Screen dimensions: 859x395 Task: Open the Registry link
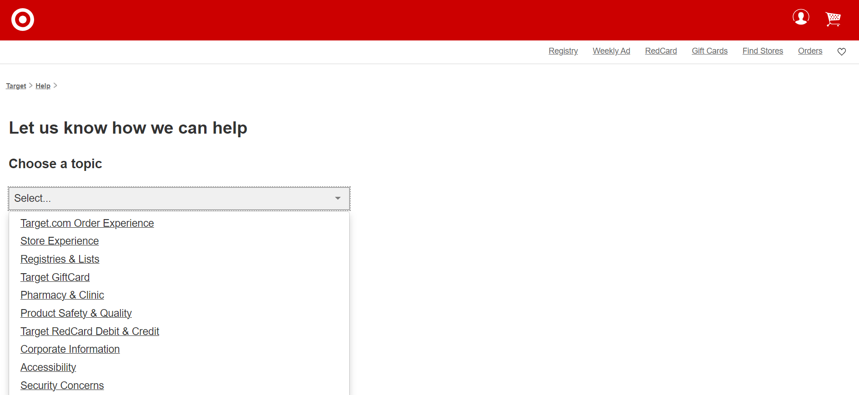coord(563,51)
